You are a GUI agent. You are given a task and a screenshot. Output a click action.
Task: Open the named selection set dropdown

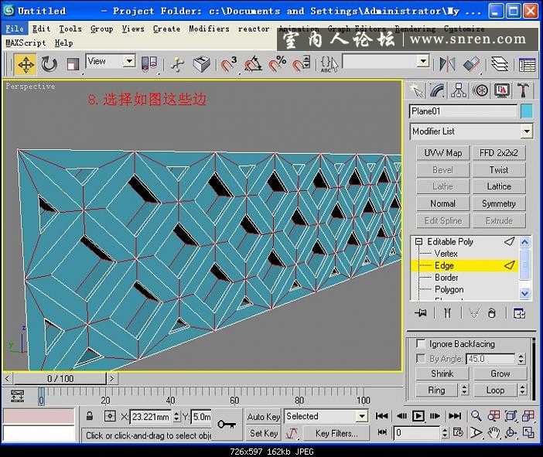click(422, 61)
